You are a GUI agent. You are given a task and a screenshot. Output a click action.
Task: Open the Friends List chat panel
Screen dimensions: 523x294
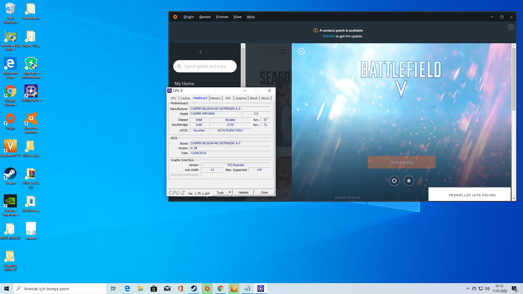(x=472, y=195)
